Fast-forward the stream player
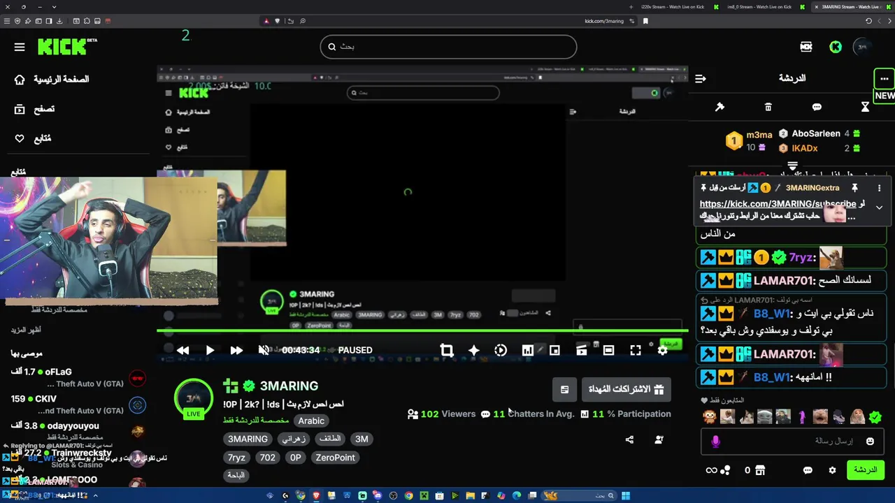895x503 pixels. pyautogui.click(x=236, y=350)
